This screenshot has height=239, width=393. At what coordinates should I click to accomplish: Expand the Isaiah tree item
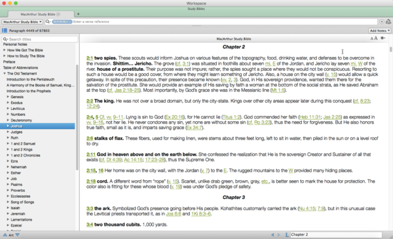(8, 208)
